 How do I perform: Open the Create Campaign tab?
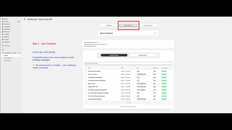click(148, 25)
